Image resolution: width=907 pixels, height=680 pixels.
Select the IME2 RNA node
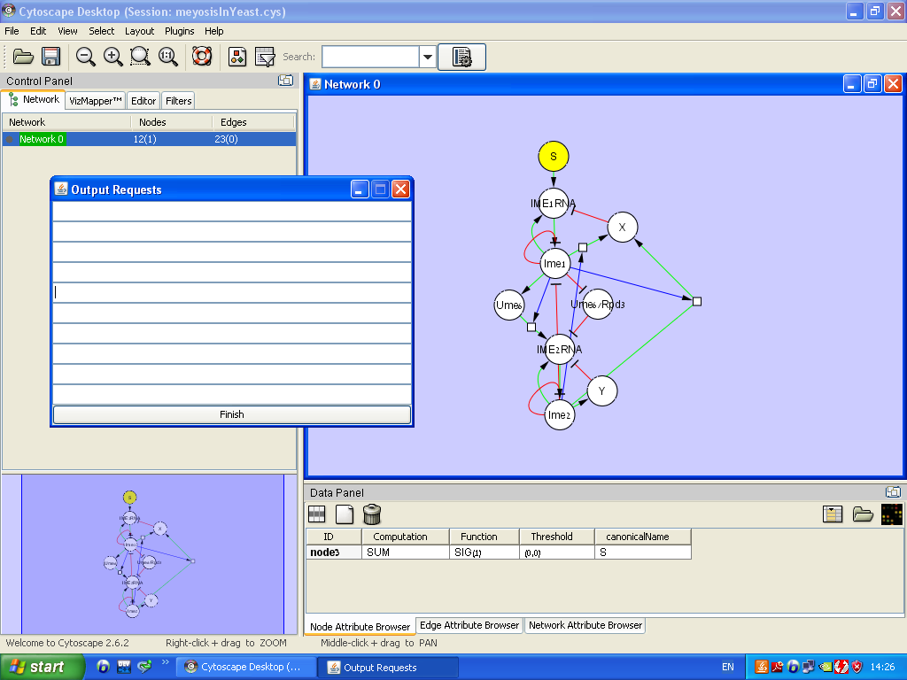(x=560, y=349)
